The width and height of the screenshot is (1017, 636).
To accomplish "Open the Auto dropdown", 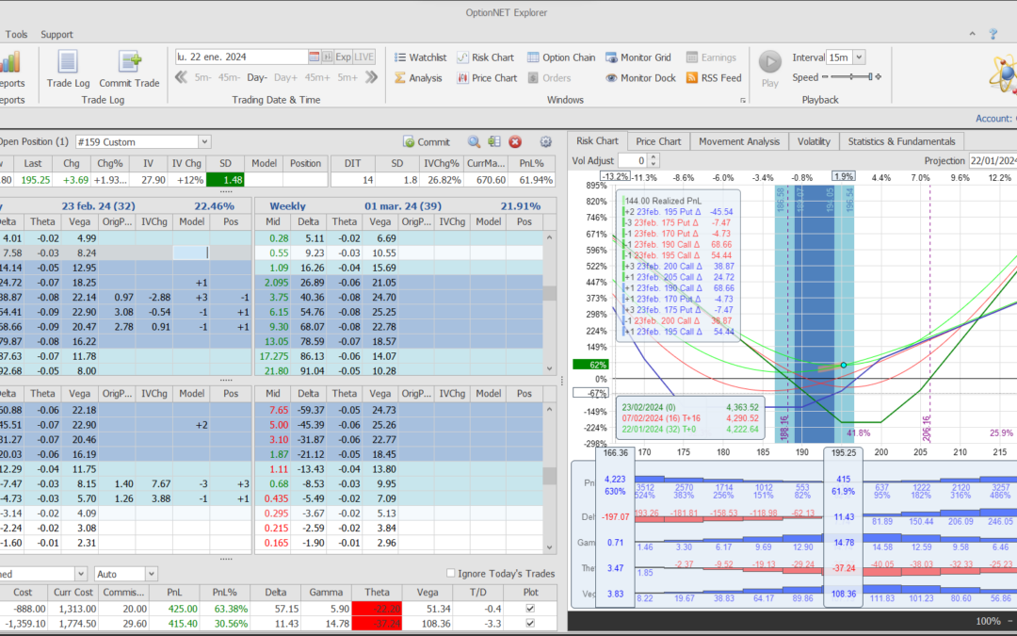I will [151, 574].
